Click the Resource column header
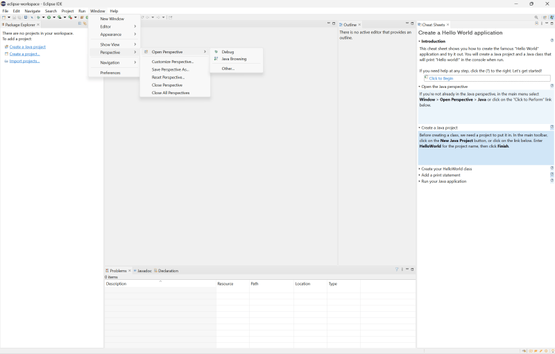 tap(232, 284)
